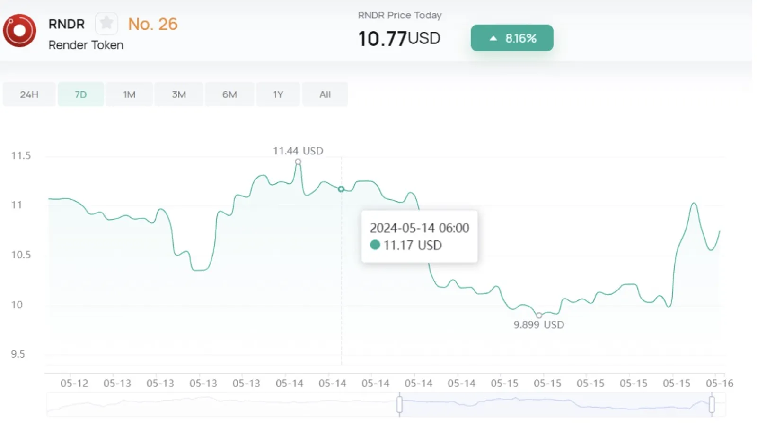This screenshot has width=757, height=435.
Task: Click the right handle of range slider
Action: tap(712, 404)
